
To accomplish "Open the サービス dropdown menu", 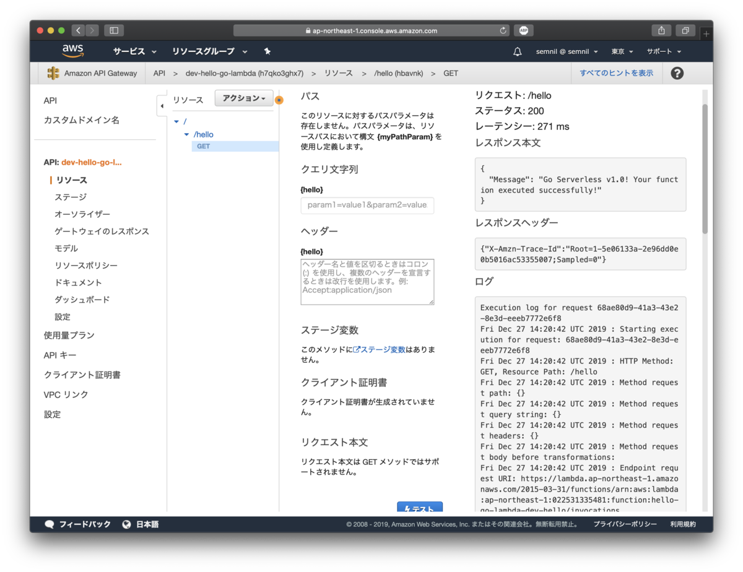I will coord(135,51).
